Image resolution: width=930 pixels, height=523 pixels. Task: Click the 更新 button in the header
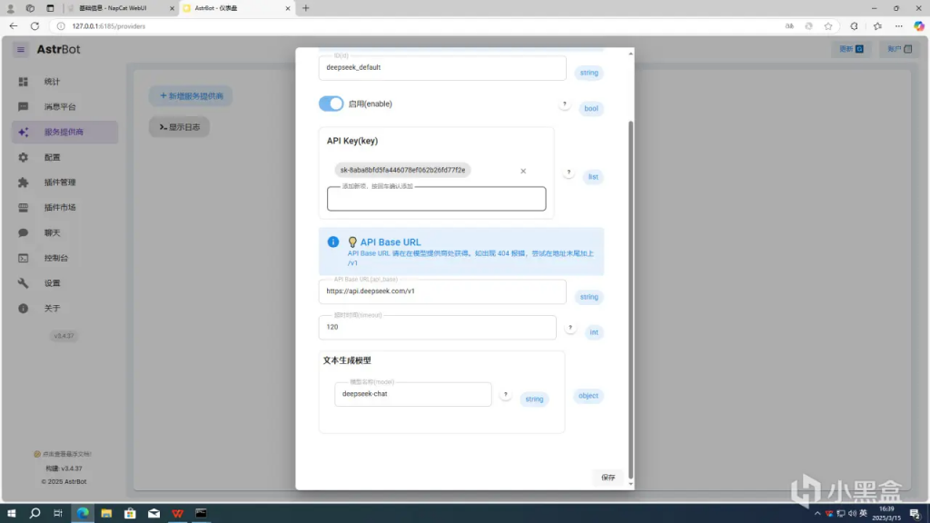point(851,49)
